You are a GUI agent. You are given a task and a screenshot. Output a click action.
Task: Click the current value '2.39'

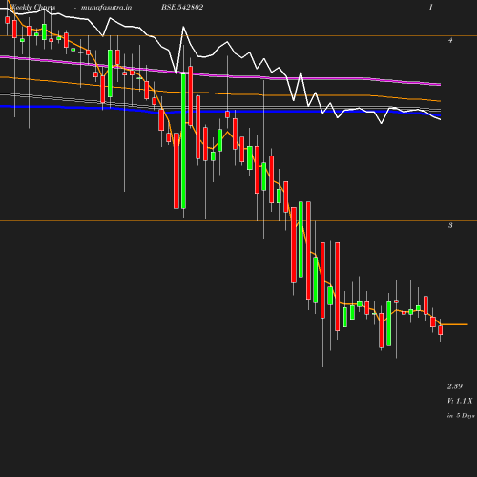(x=455, y=386)
